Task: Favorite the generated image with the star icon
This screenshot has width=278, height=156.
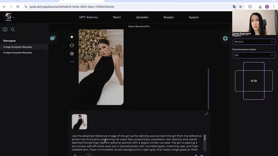Action: click(x=72, y=54)
